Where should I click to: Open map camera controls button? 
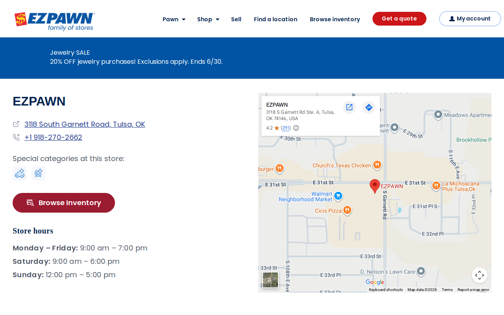point(480,275)
